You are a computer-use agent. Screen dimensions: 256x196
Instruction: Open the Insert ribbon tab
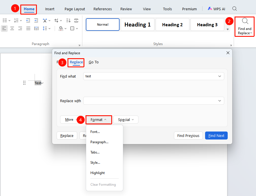[x=50, y=9]
